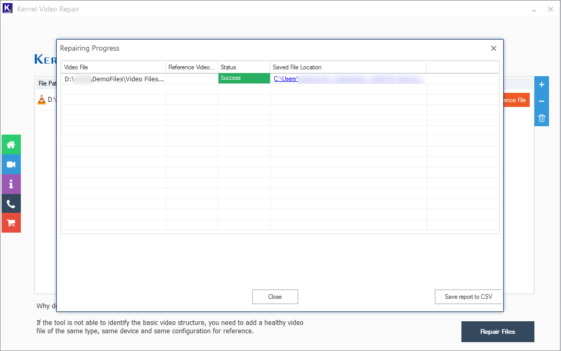Click the Close button in dialog

coord(275,297)
